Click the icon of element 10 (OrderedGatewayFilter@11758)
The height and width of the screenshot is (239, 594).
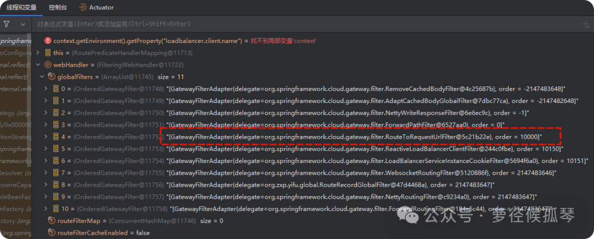56,209
